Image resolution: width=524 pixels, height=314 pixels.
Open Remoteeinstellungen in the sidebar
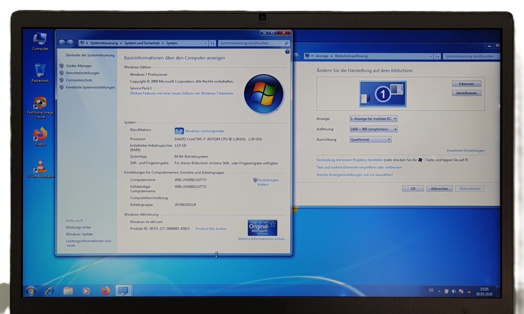[x=83, y=73]
